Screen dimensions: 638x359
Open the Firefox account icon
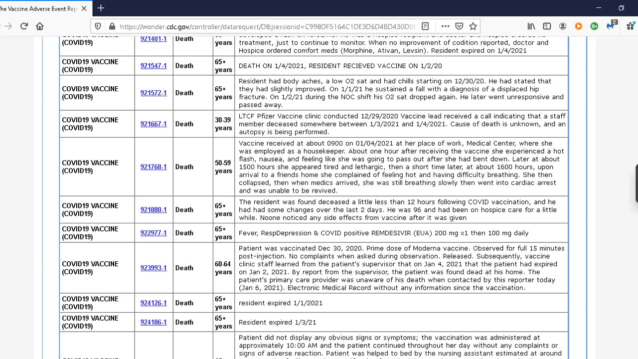pos(563,26)
